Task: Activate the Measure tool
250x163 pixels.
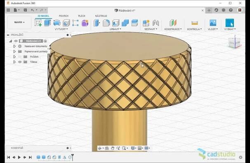Action: pos(195,23)
